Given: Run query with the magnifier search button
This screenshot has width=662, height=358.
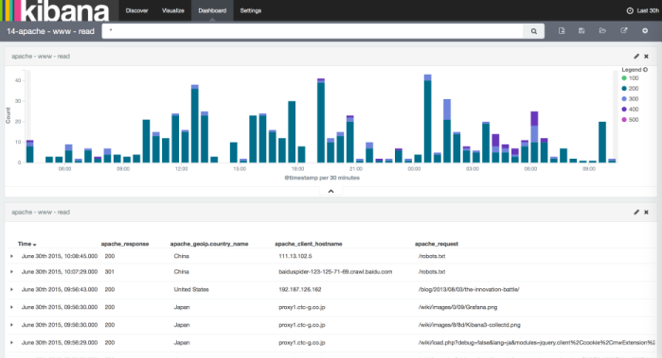Looking at the screenshot, I should 533,31.
